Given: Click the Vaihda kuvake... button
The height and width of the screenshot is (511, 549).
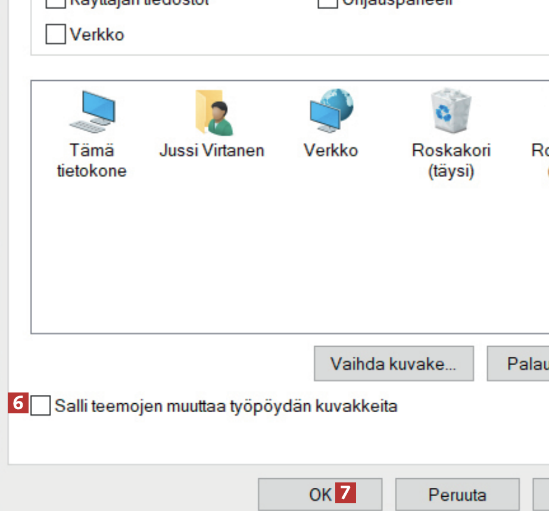Looking at the screenshot, I should 394,363.
